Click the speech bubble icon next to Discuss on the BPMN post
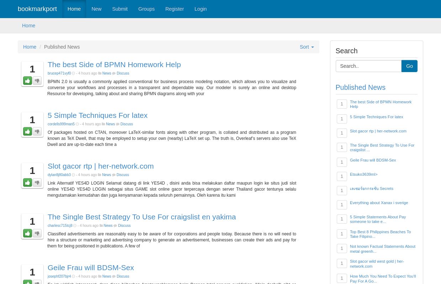Viewport: 441px width, 284px height. click(x=114, y=73)
